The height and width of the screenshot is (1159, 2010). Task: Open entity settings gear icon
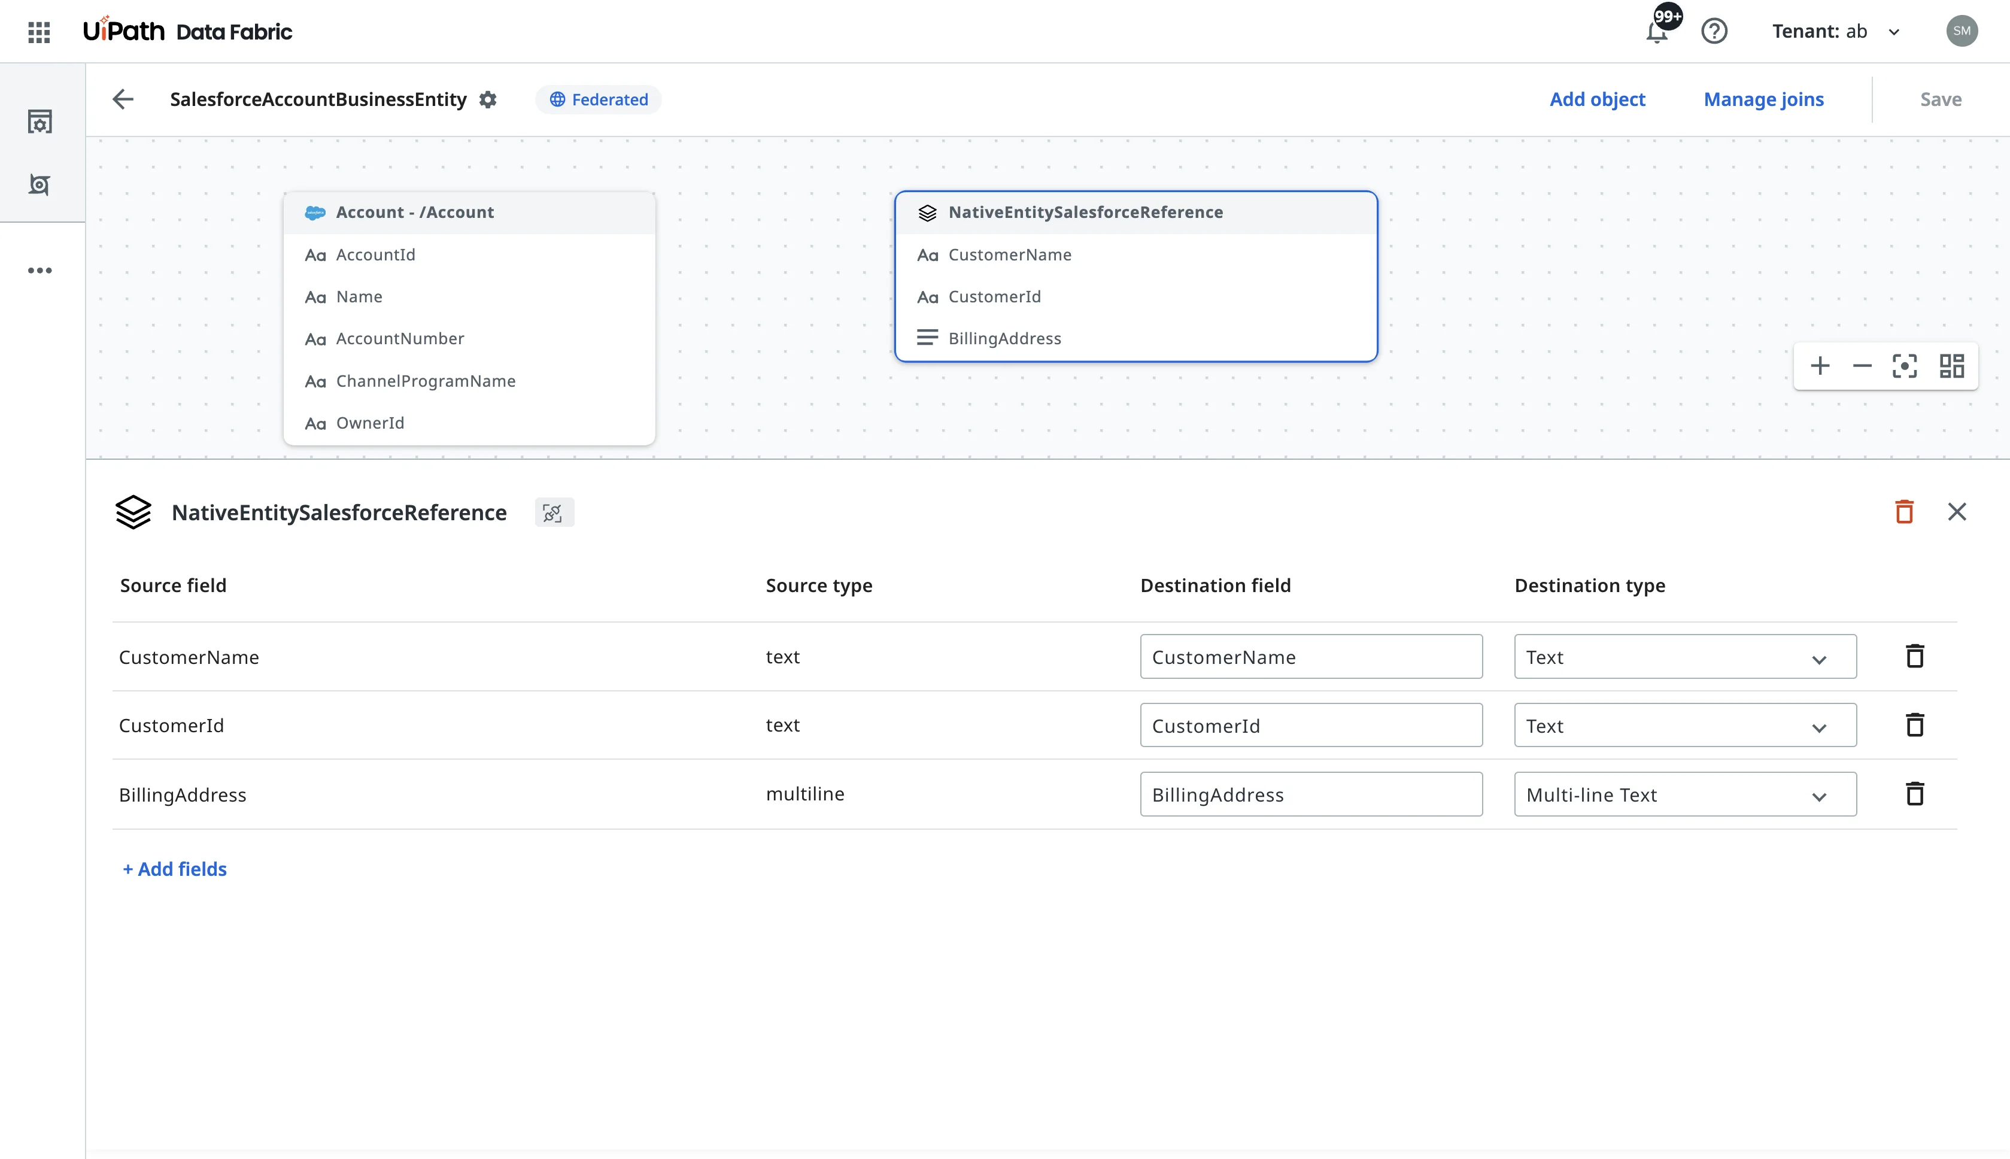pos(488,99)
